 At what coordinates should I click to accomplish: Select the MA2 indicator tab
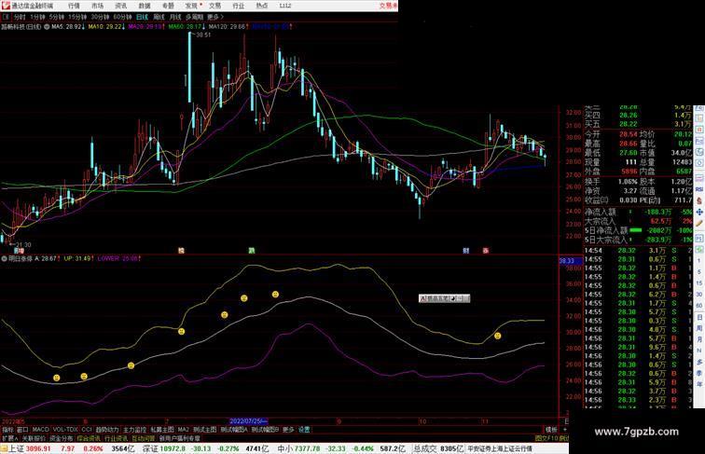coord(184,430)
